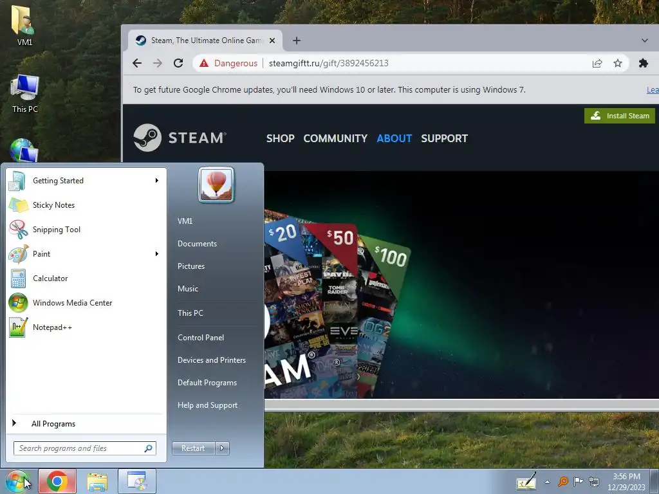
Task: Open File Explorer from the taskbar
Action: (97, 481)
